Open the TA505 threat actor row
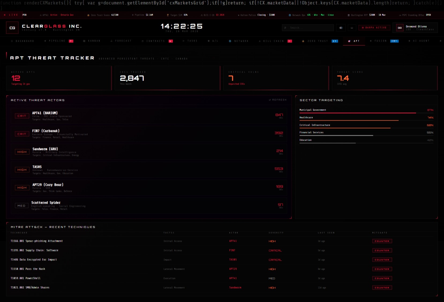This screenshot has height=302, width=444. [149, 170]
